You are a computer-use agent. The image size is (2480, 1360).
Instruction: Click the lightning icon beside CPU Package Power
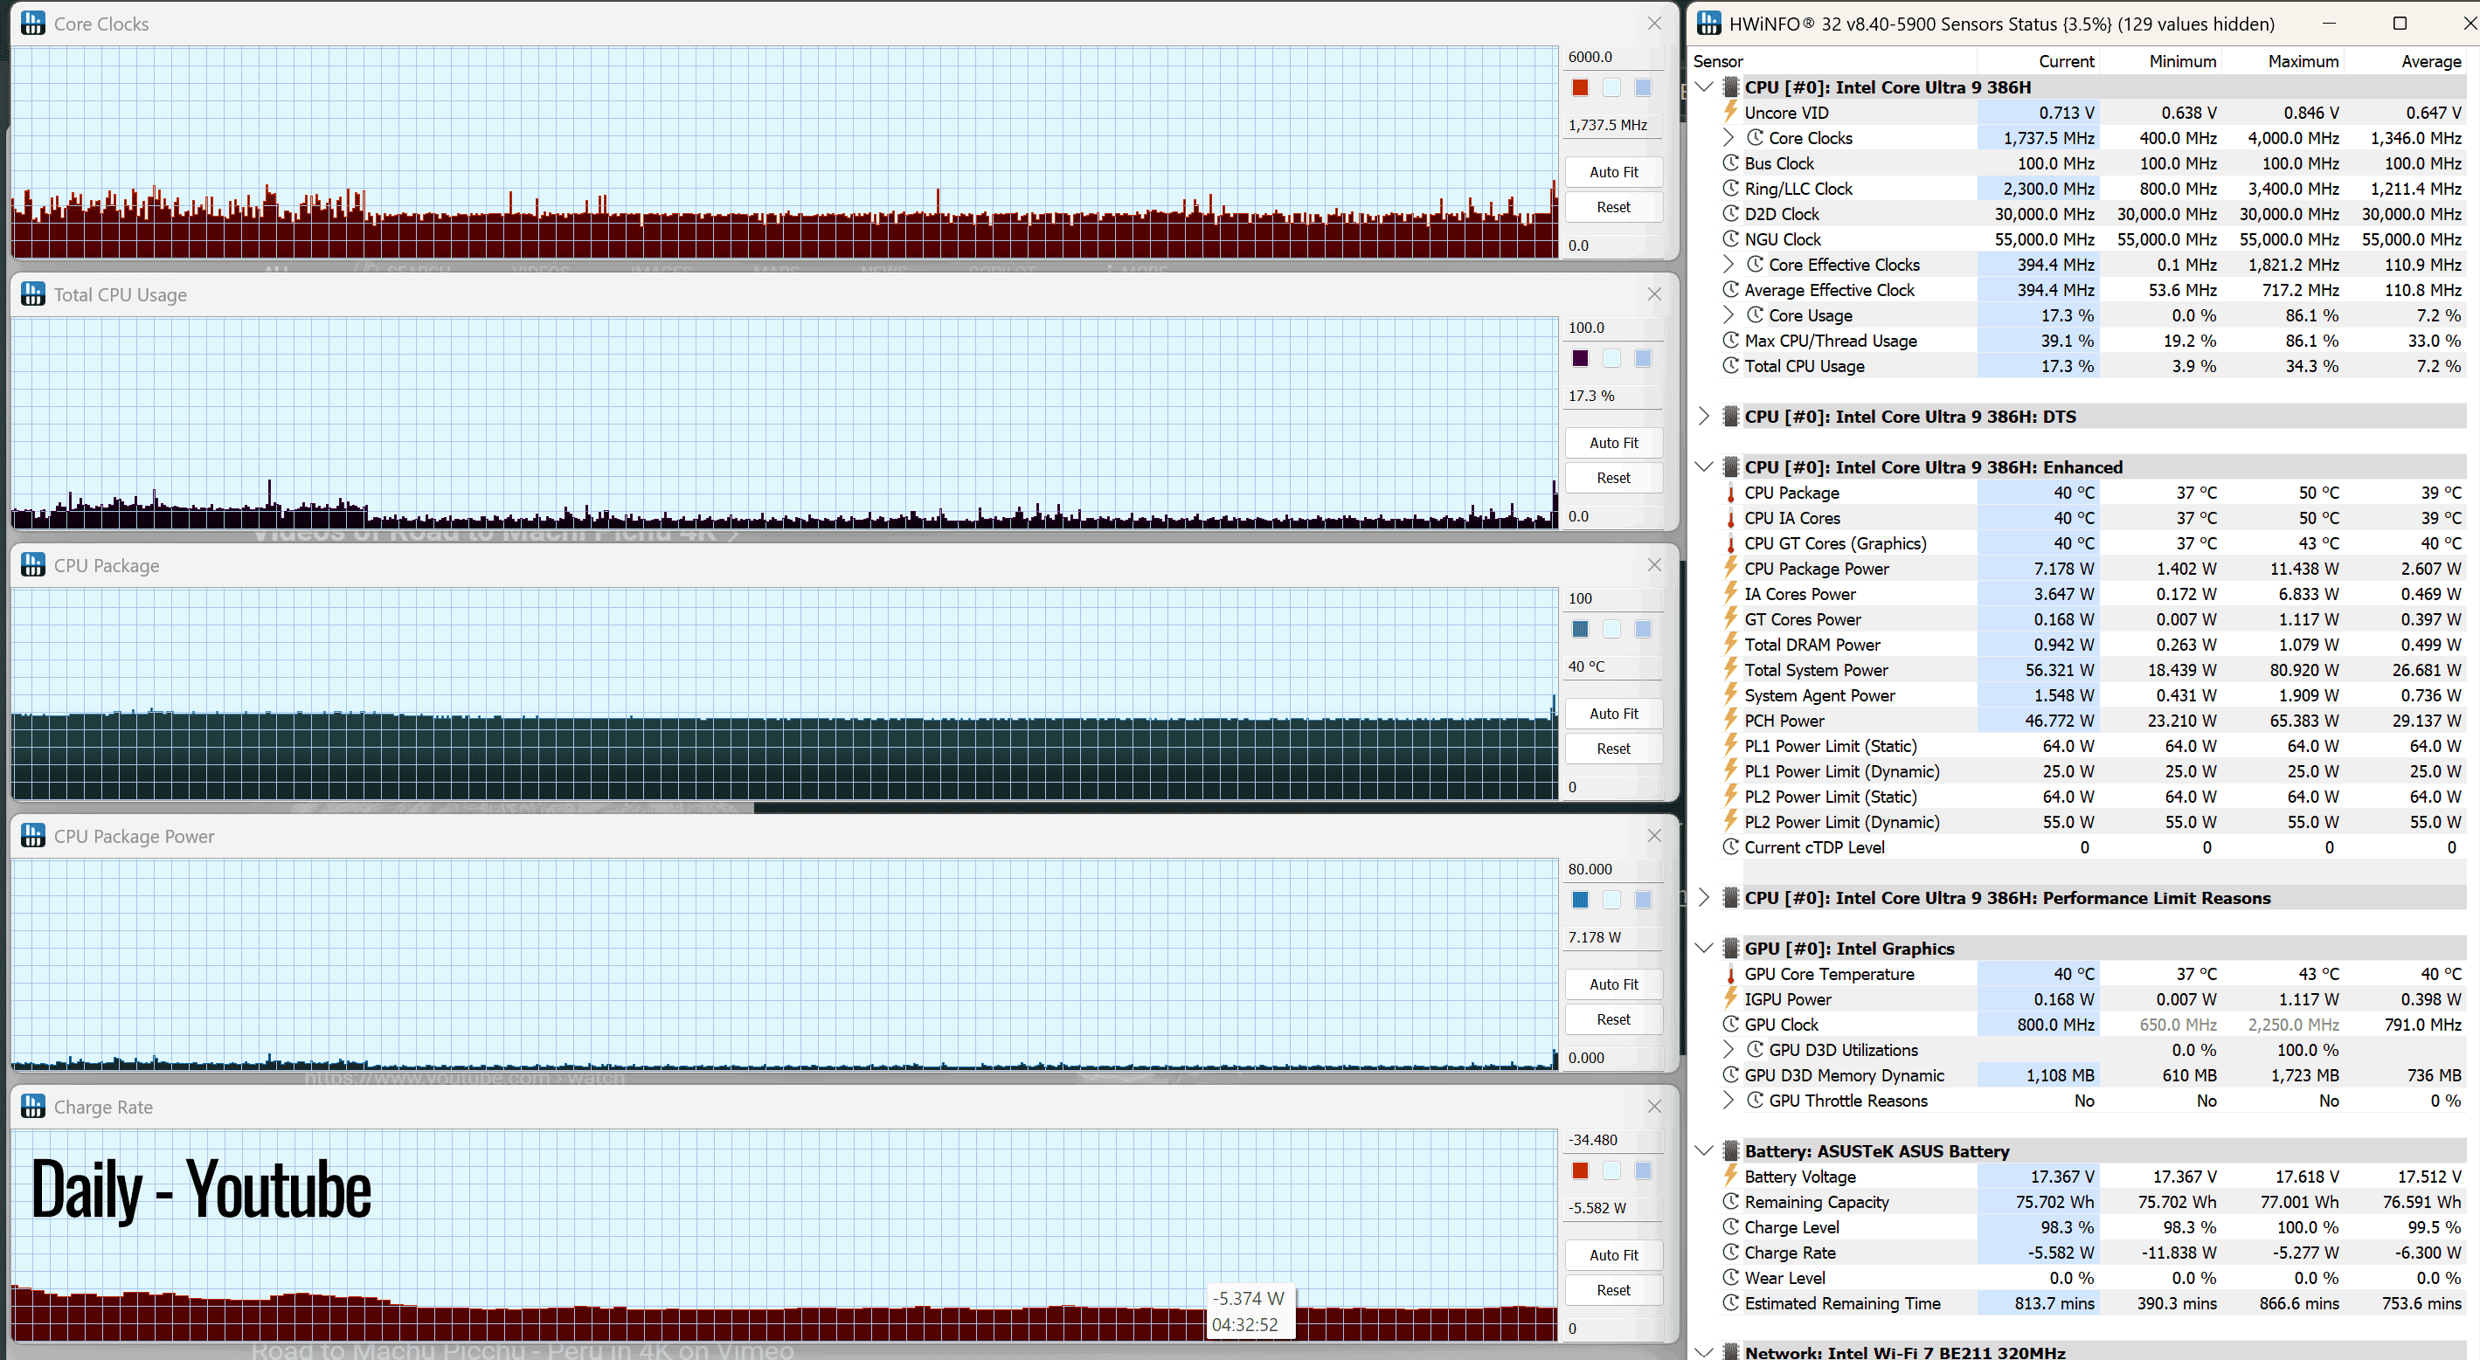pyautogui.click(x=1731, y=569)
